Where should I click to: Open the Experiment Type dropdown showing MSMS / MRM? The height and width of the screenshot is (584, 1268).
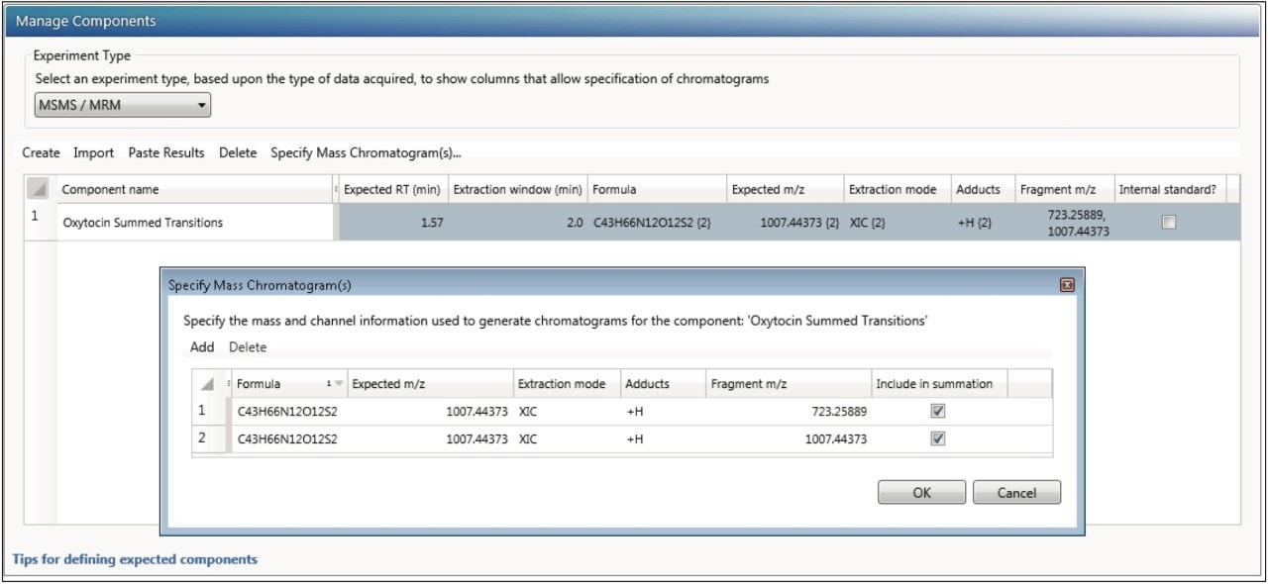click(204, 104)
